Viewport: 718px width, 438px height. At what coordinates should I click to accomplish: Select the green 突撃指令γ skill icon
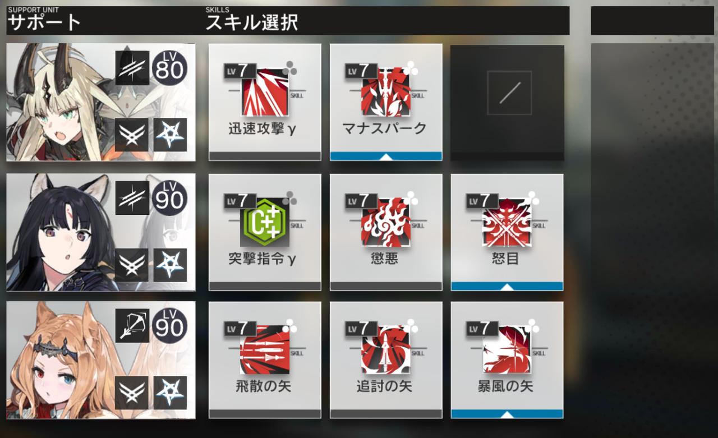tap(265, 222)
